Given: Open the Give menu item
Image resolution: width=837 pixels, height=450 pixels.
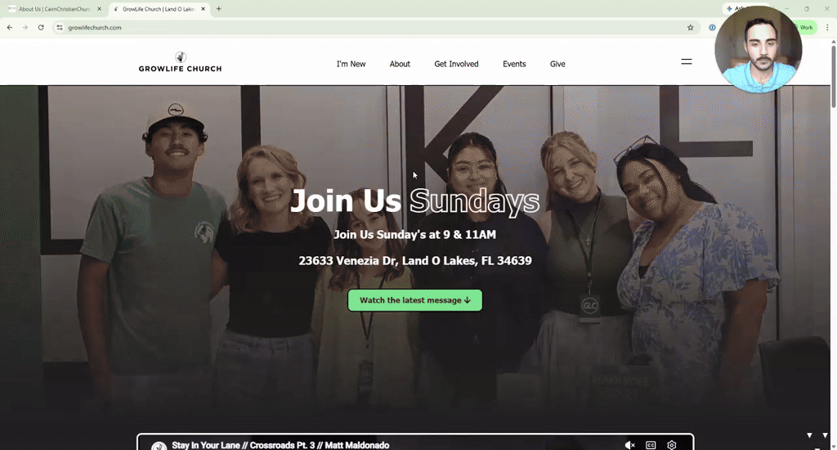Looking at the screenshot, I should pyautogui.click(x=557, y=64).
